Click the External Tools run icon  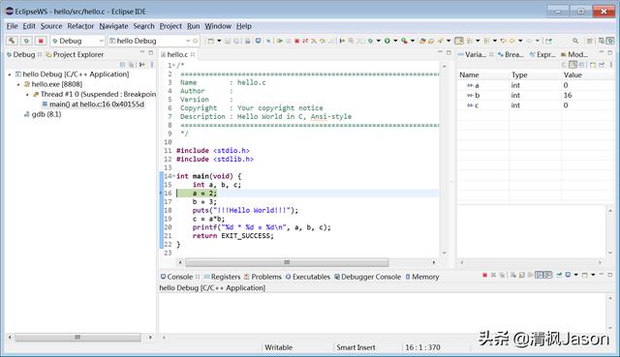(x=404, y=41)
